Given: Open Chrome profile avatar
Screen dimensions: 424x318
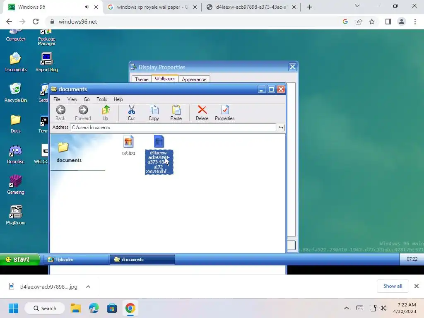Looking at the screenshot, I should click(x=402, y=22).
